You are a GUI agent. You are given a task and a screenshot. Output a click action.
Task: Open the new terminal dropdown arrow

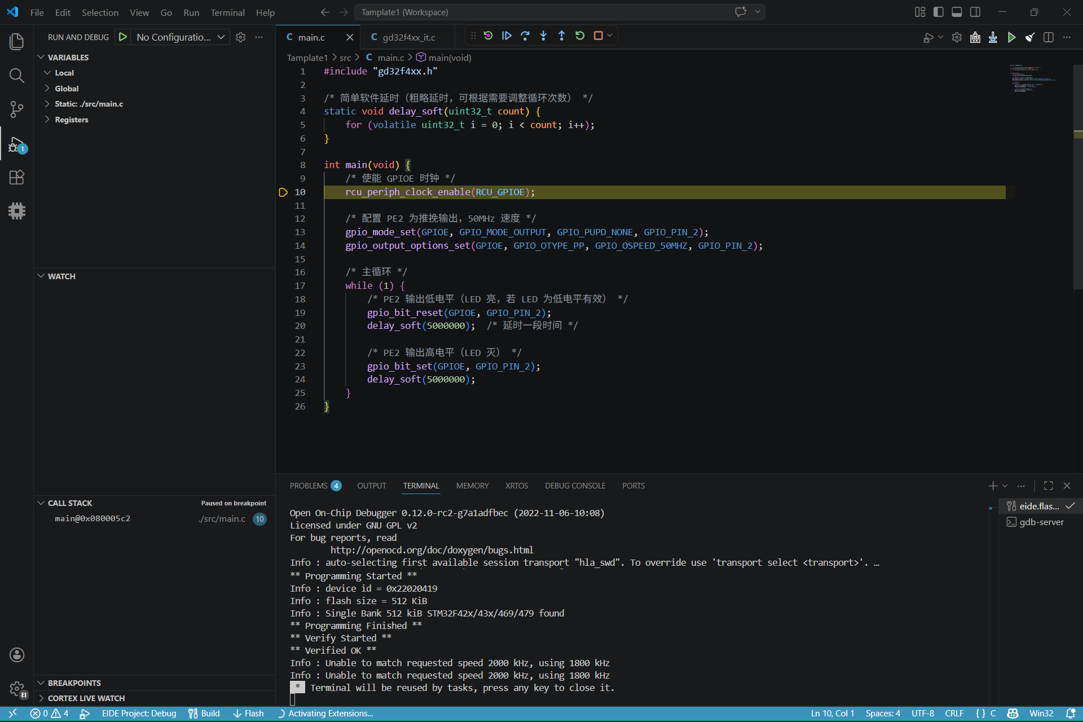tap(1005, 486)
